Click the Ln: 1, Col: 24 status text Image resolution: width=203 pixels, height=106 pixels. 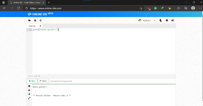click(x=34, y=76)
